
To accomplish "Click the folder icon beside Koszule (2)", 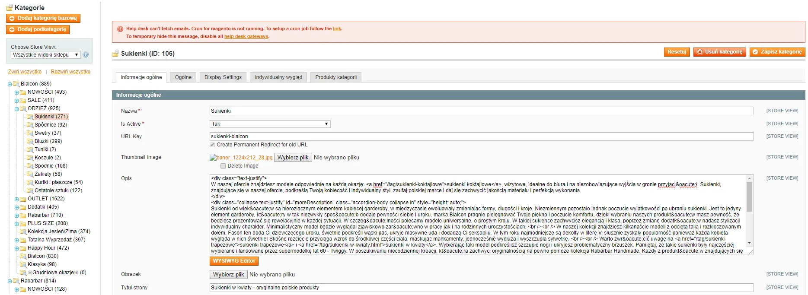I will [x=30, y=158].
